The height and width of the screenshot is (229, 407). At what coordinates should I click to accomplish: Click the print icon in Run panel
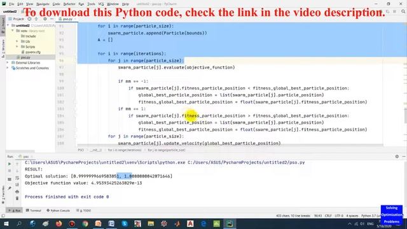click(17, 191)
